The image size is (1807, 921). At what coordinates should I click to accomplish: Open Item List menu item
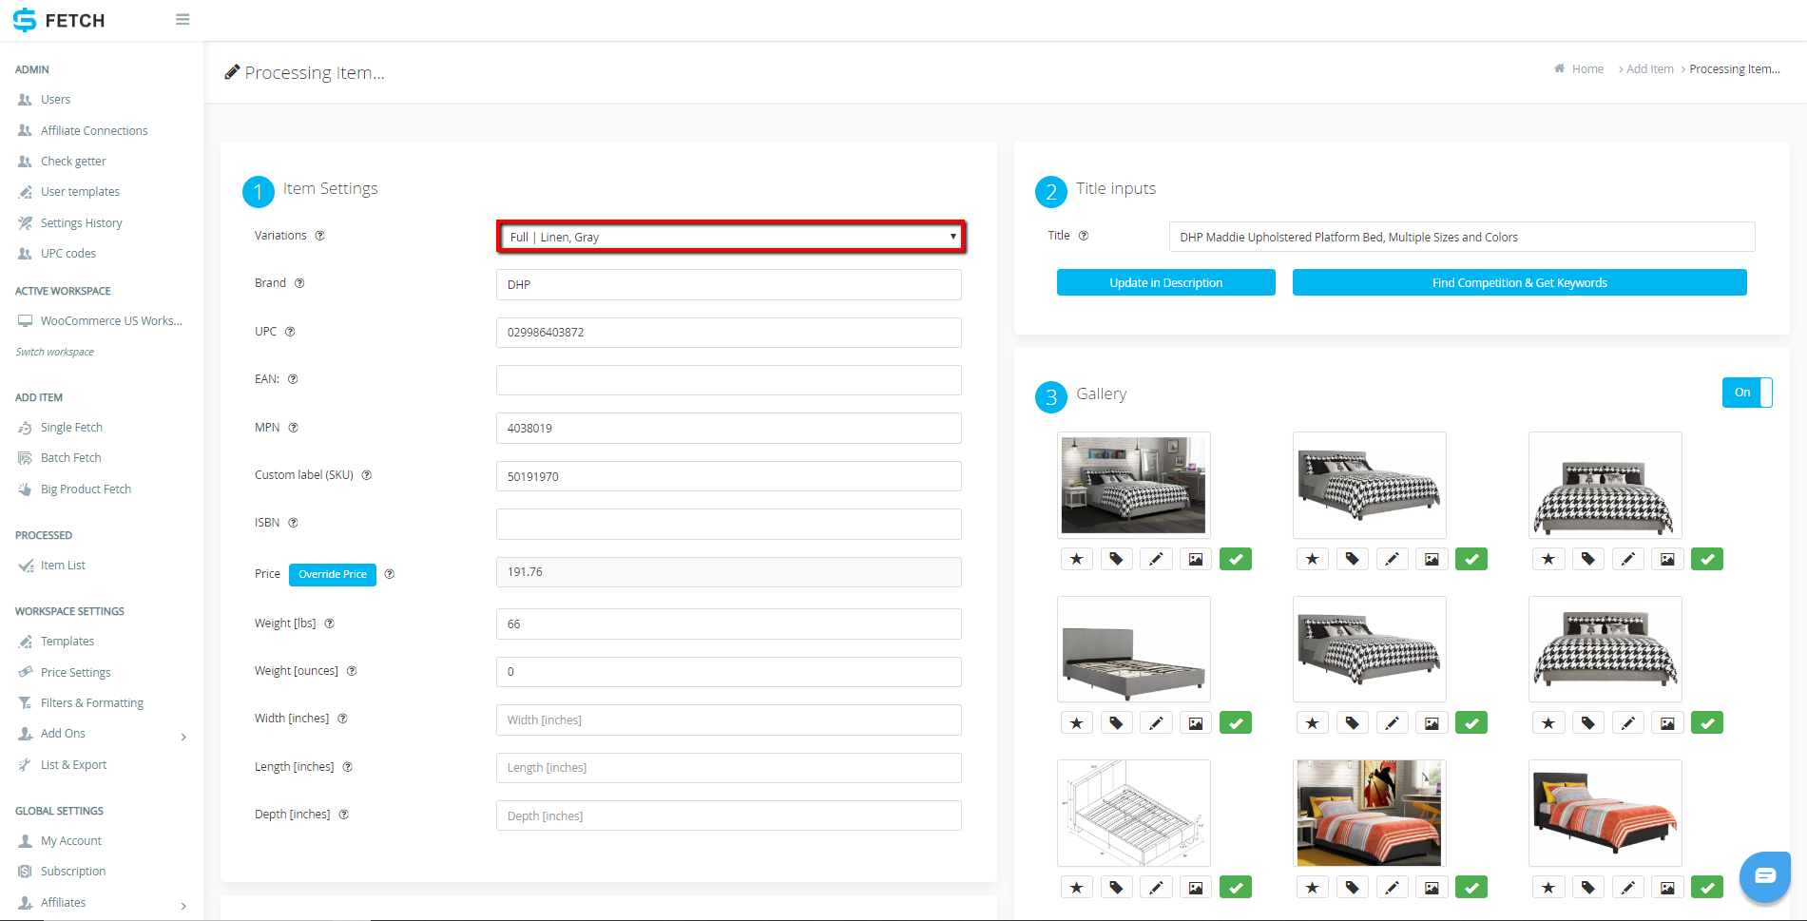coord(63,566)
